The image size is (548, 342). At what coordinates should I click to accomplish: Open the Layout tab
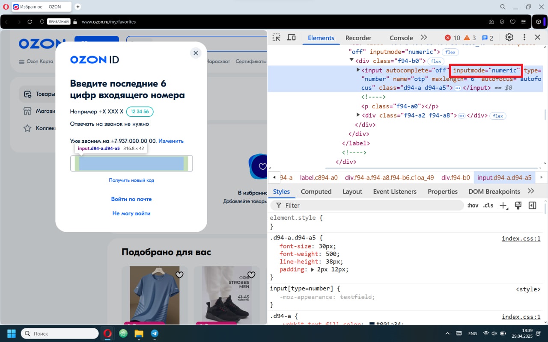[x=352, y=192]
